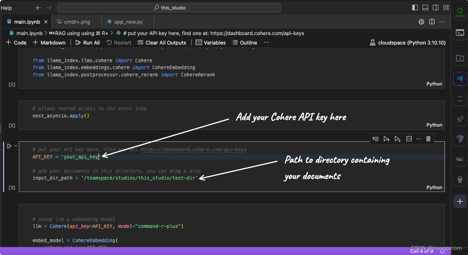468x255 pixels.
Task: Open the Variables panel
Action: point(210,42)
